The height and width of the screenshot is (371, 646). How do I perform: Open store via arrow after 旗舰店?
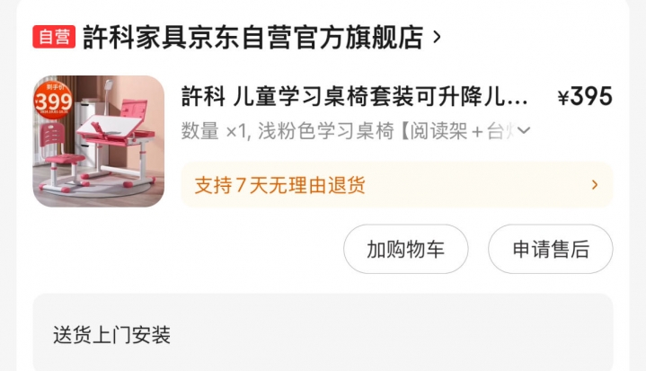[438, 37]
